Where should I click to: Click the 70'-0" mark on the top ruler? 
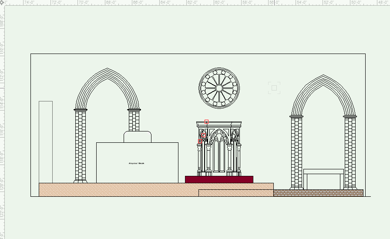point(84,2)
